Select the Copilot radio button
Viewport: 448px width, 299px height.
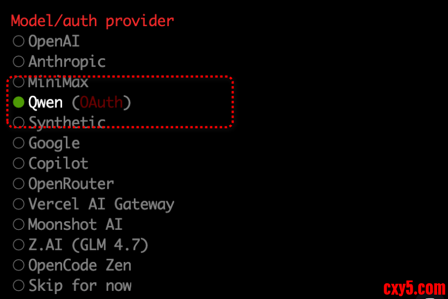click(19, 163)
